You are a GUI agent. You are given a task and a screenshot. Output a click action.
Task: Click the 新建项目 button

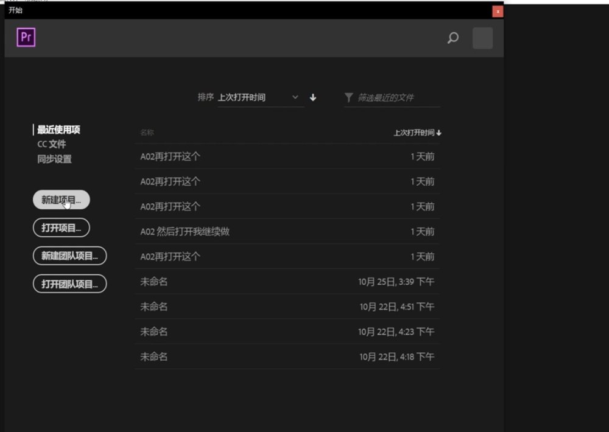[x=60, y=199]
